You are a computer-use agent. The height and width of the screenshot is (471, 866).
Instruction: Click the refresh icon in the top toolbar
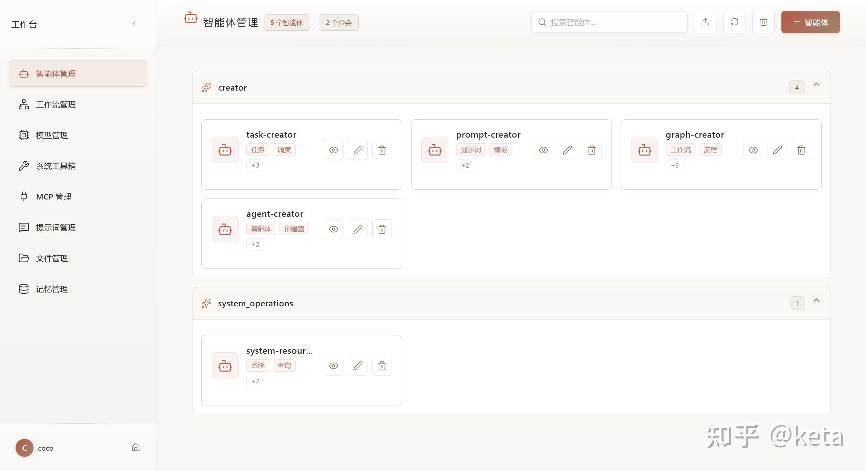[734, 22]
